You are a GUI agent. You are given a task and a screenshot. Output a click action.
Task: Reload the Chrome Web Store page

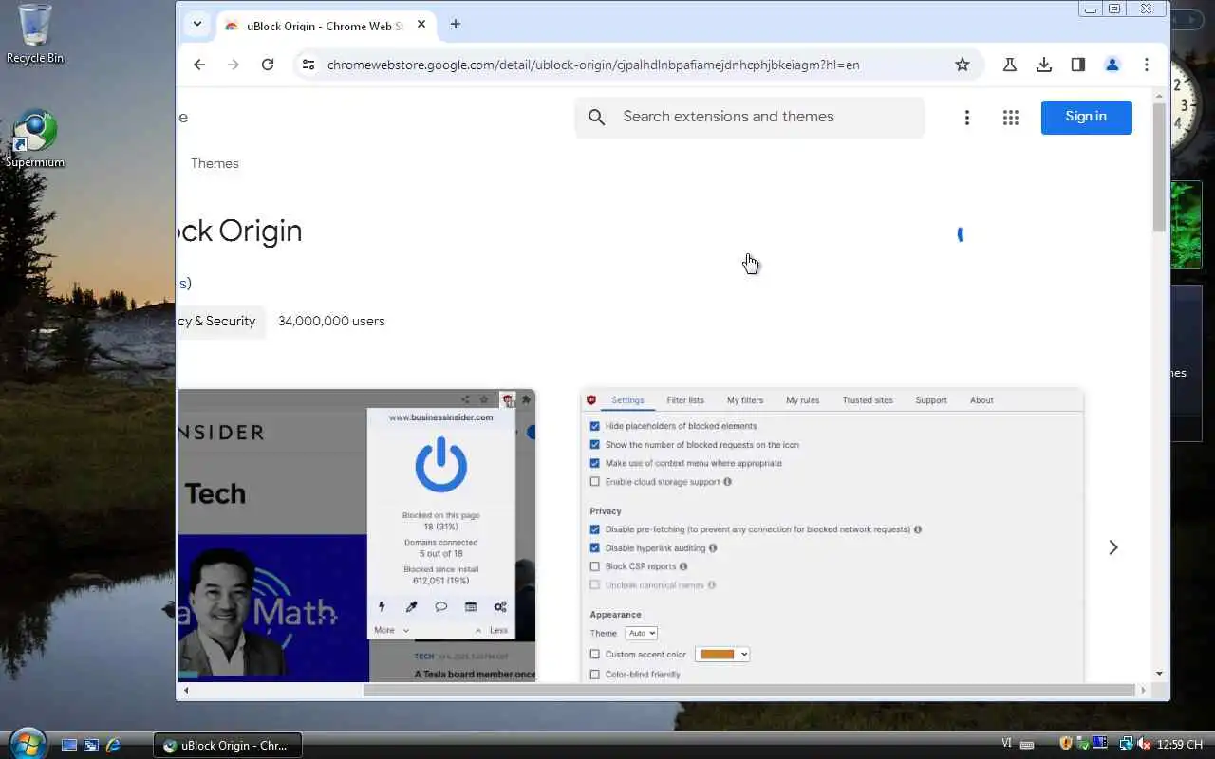268,65
